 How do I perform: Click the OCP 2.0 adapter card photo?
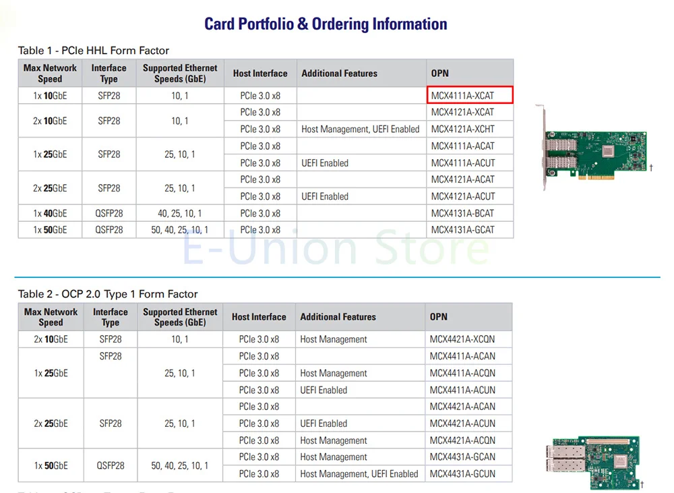pos(591,465)
